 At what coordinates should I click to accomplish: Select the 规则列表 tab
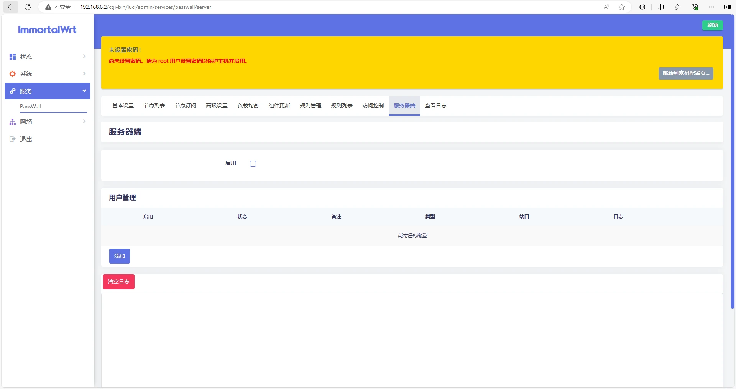342,106
